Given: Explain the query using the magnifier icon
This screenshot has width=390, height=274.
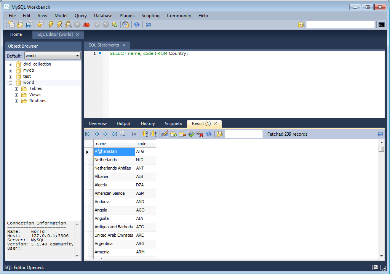Looking at the screenshot, I should [x=69, y=24].
